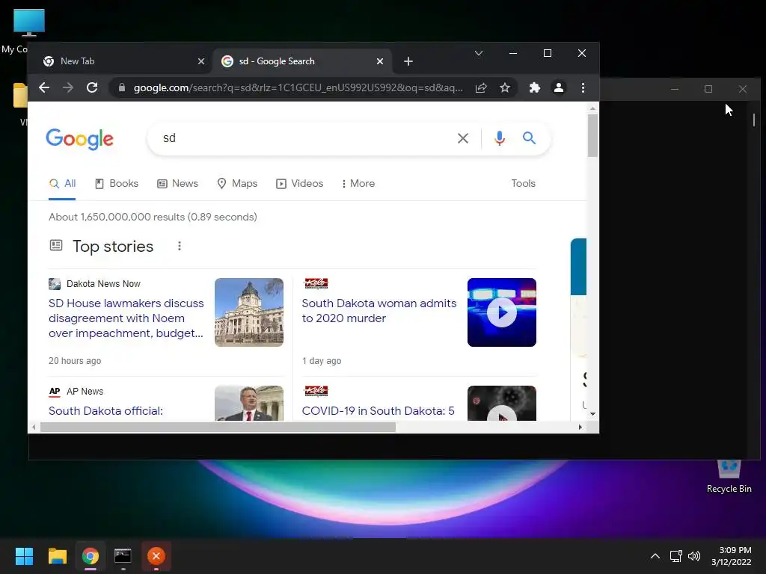Open the Chrome profile avatar
This screenshot has width=766, height=574.
pos(558,88)
